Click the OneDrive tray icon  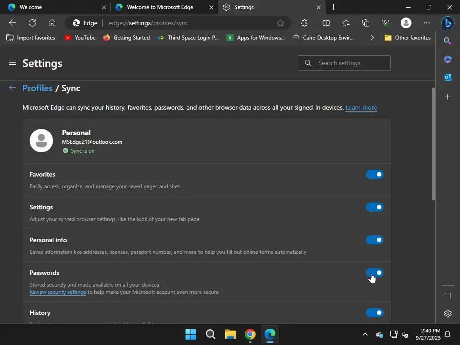(x=379, y=334)
